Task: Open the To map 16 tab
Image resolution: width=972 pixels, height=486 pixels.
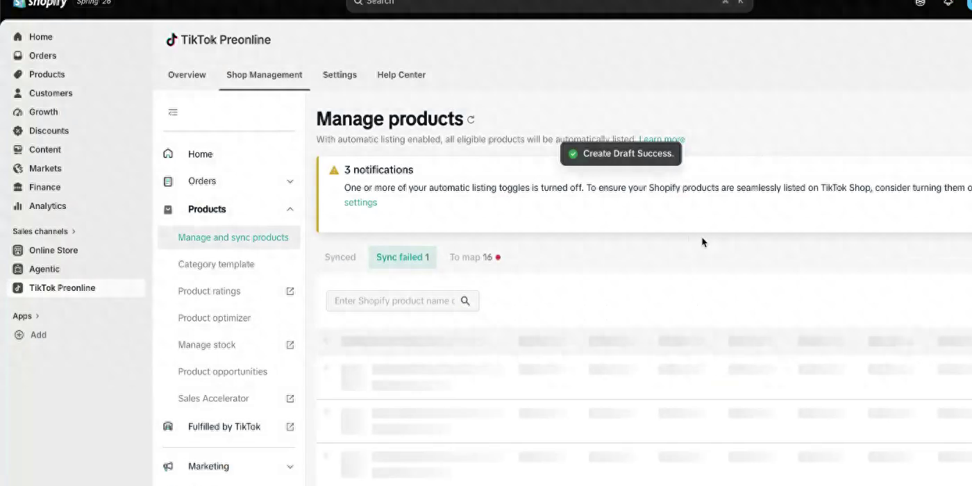Action: 475,257
